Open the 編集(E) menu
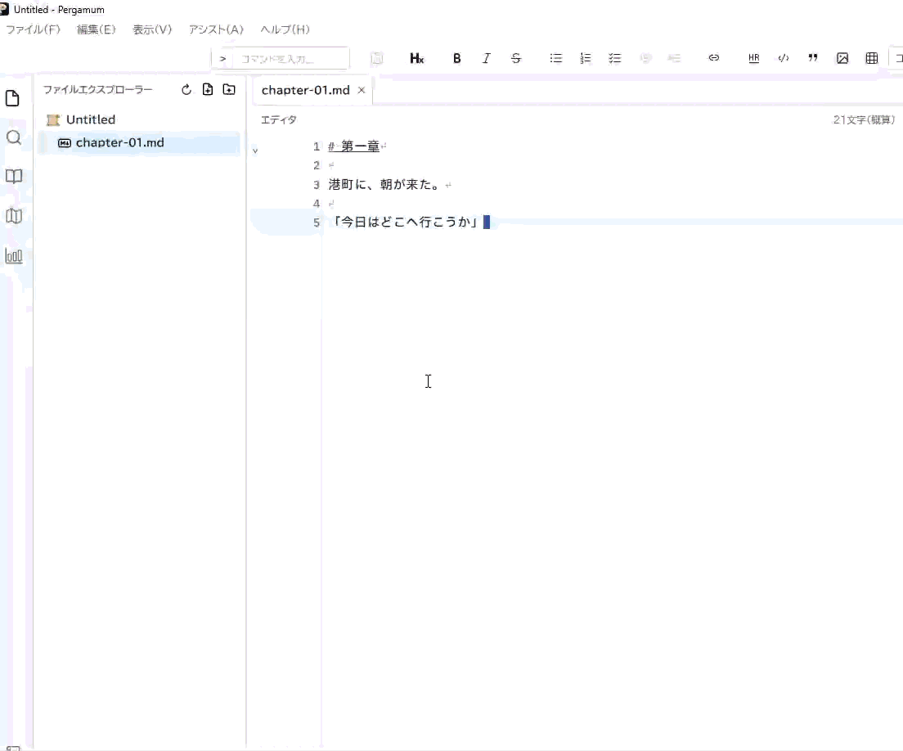Screen dimensions: 903x751 (97, 29)
